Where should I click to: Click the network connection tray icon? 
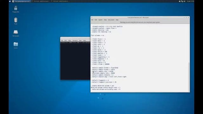pyautogui.click(x=182, y=1)
